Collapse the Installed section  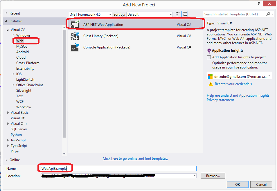click(x=6, y=21)
